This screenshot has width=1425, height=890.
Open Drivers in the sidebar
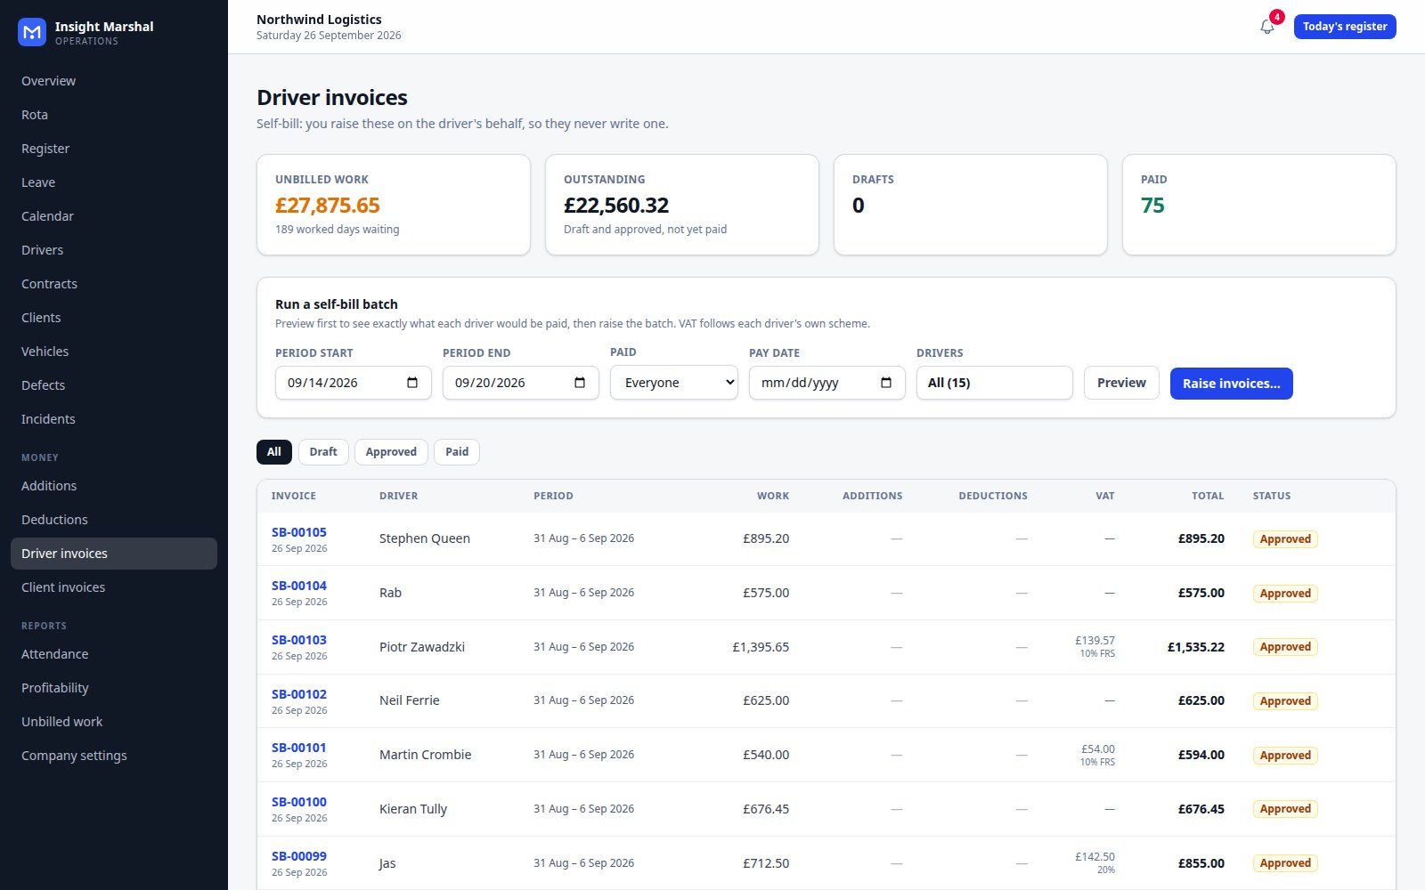tap(114, 250)
